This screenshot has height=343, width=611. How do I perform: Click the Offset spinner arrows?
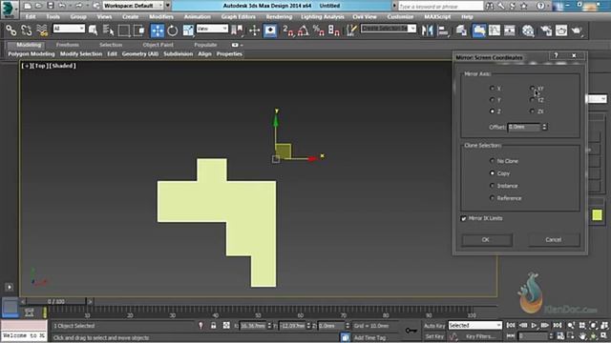pyautogui.click(x=544, y=127)
